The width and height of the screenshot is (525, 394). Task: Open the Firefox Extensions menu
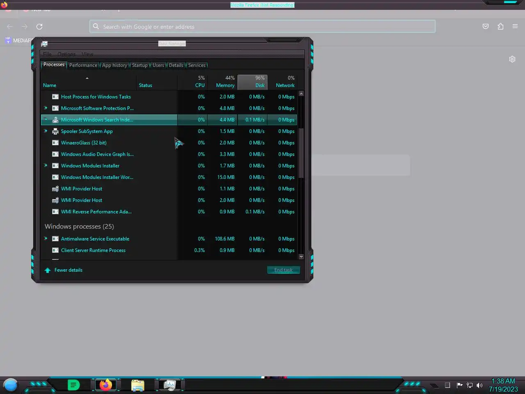click(x=500, y=26)
